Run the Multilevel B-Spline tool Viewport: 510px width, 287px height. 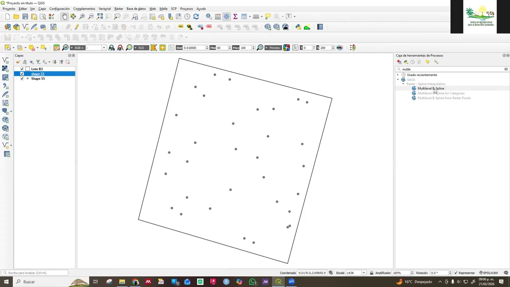[x=431, y=88]
